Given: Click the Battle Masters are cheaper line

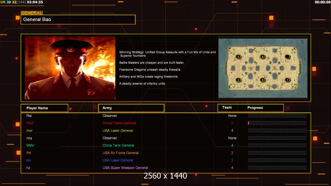Looking at the screenshot, I should click(x=152, y=63).
